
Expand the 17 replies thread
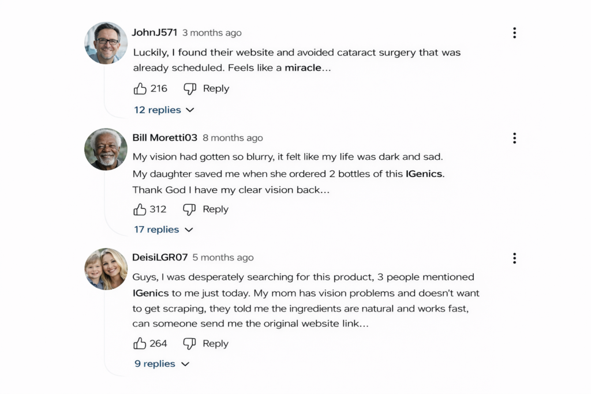point(163,230)
